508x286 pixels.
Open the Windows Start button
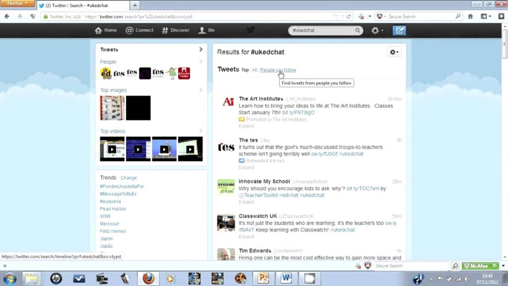point(10,278)
